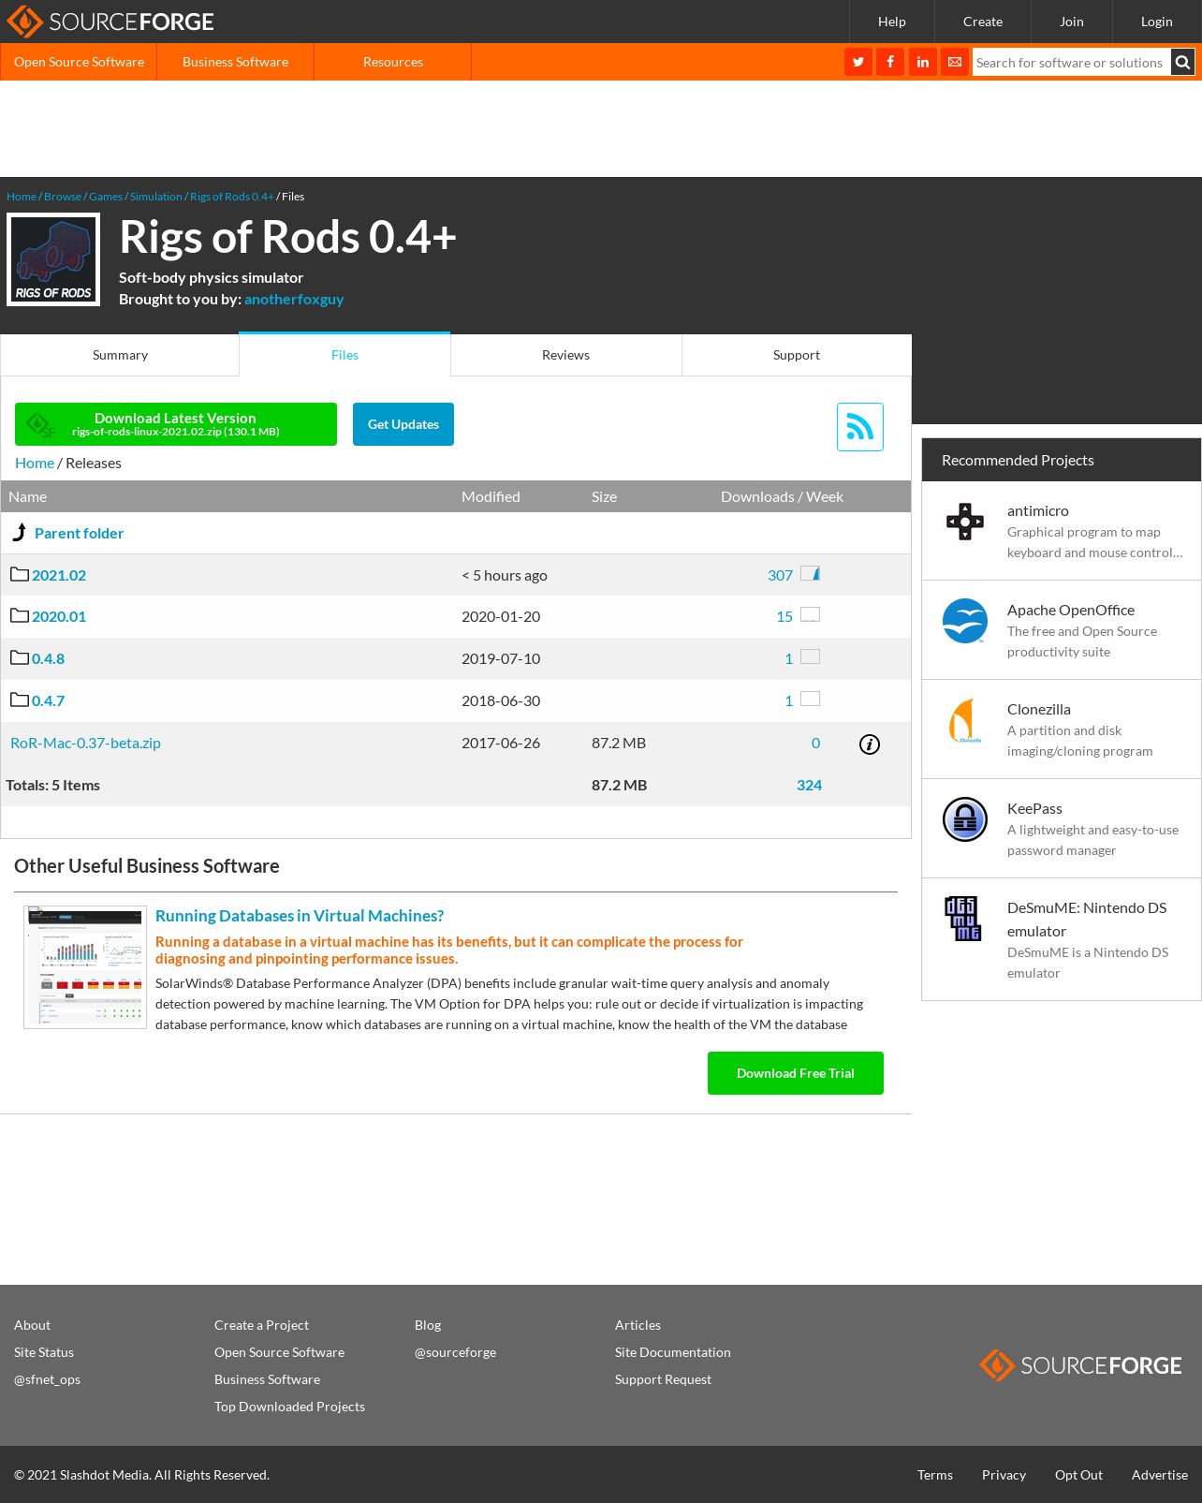Open the Support tab
This screenshot has width=1202, height=1503.
(797, 355)
